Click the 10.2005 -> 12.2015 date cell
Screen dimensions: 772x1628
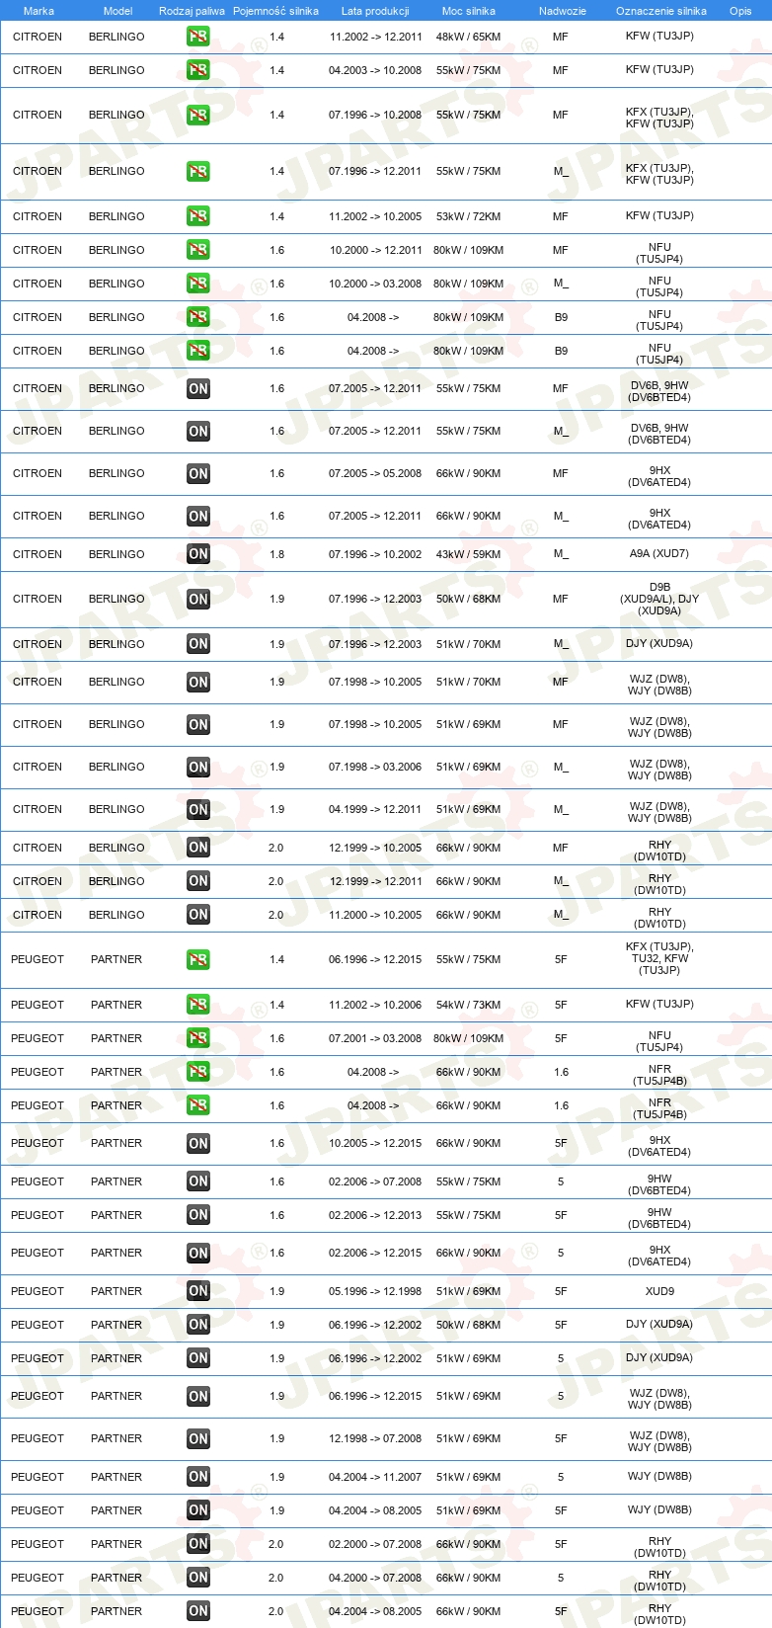point(375,1143)
